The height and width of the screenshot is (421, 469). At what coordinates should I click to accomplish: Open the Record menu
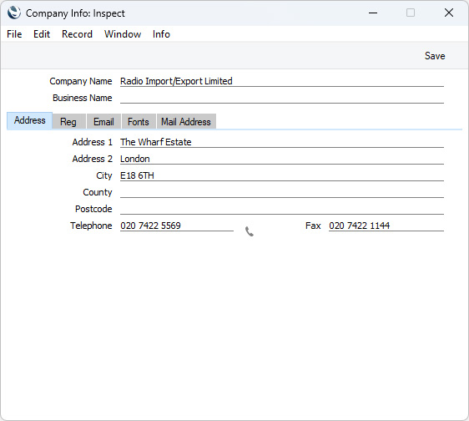click(77, 34)
